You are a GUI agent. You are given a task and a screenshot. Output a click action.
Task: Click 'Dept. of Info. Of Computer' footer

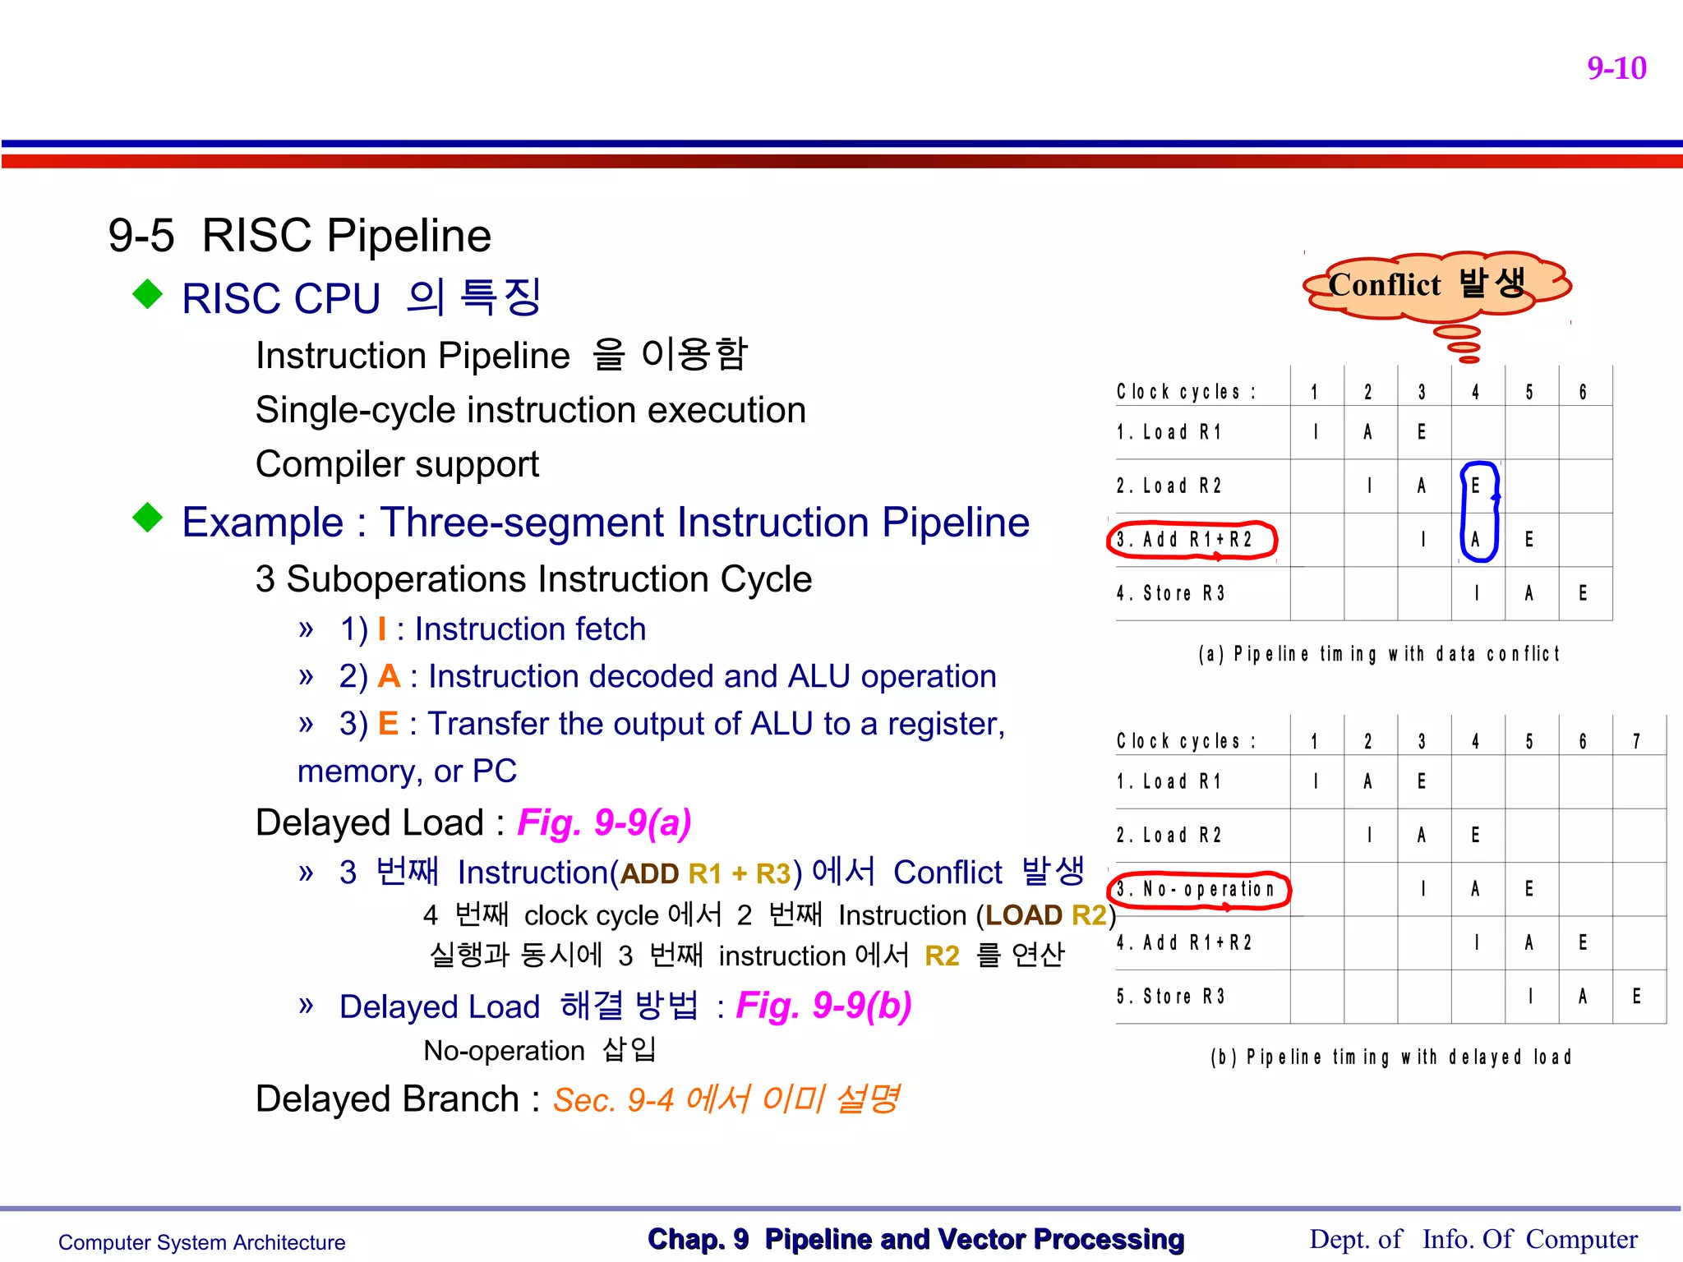click(x=1473, y=1239)
